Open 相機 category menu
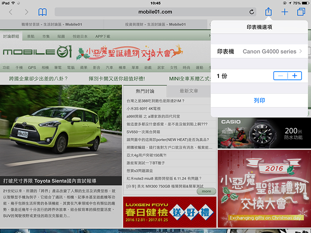Screen dimensions: 311x233 tap(45, 68)
